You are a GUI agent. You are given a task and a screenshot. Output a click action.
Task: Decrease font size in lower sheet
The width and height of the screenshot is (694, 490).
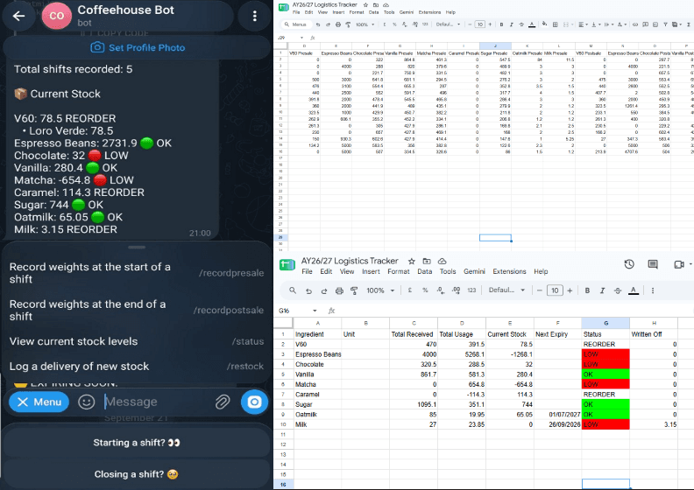[539, 290]
